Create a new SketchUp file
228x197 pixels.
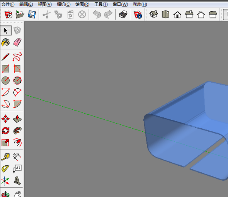pos(8,14)
